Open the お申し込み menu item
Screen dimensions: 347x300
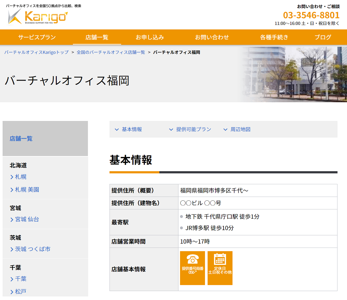150,37
